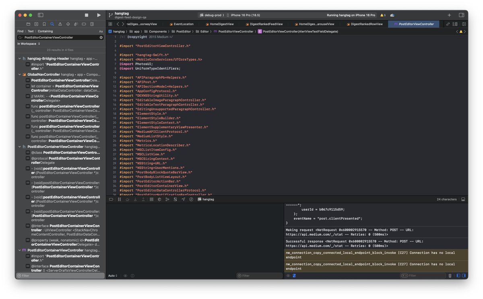Jump to previous issue arrow
This screenshot has width=483, height=299.
pyautogui.click(x=457, y=31)
